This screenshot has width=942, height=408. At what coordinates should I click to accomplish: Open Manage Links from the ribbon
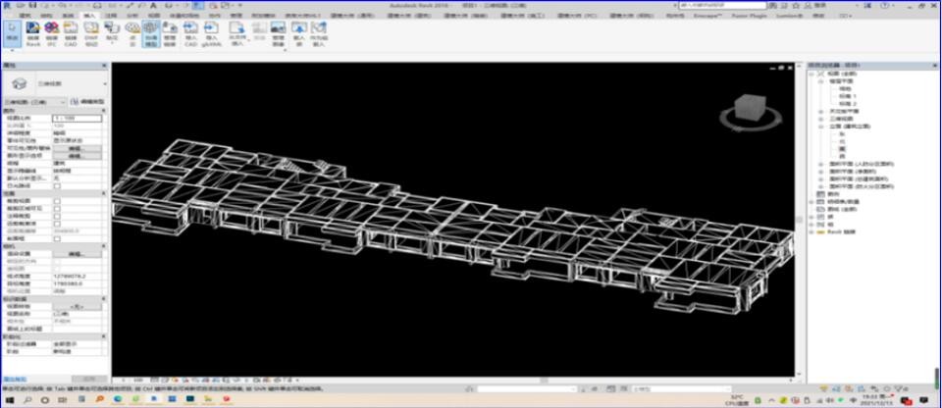[x=172, y=33]
